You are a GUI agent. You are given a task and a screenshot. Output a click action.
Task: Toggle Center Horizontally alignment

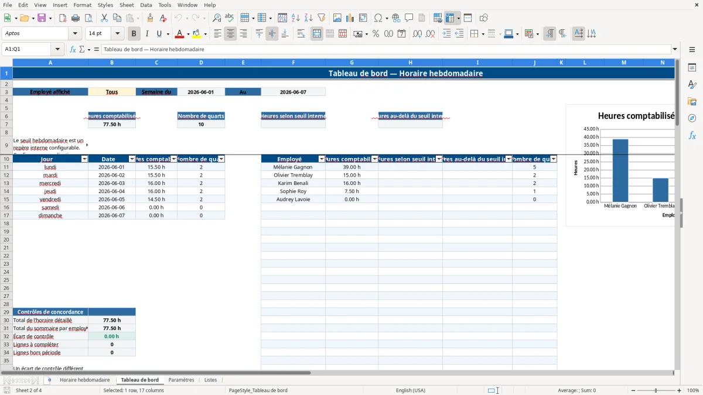point(230,34)
